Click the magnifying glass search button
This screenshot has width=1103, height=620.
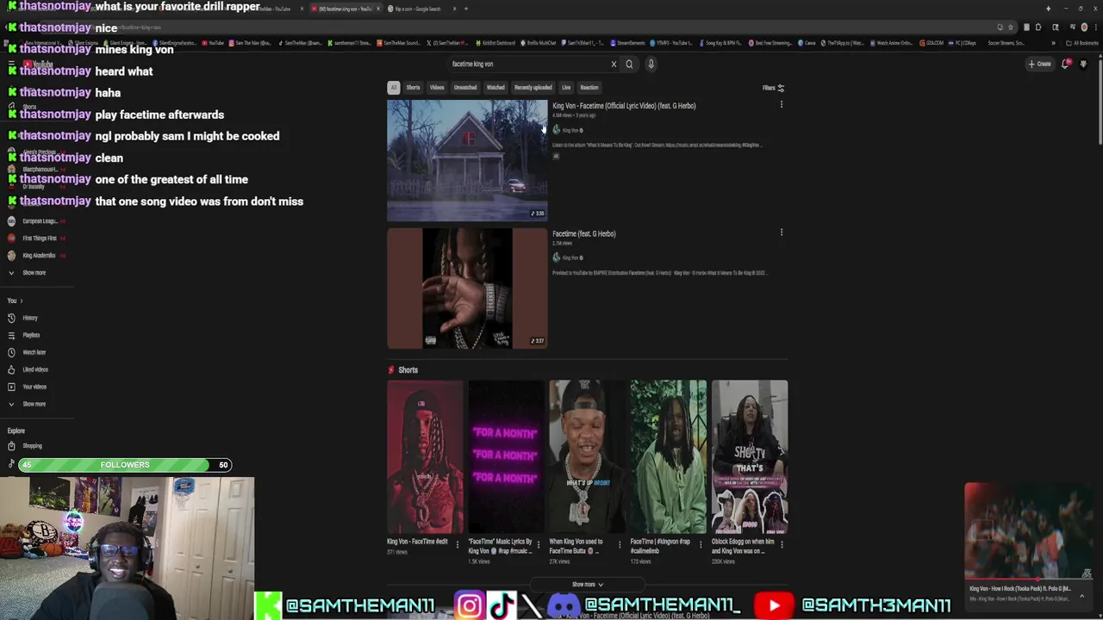point(629,64)
